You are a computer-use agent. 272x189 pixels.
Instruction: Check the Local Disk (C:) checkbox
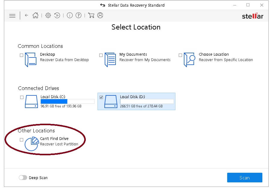(22, 98)
